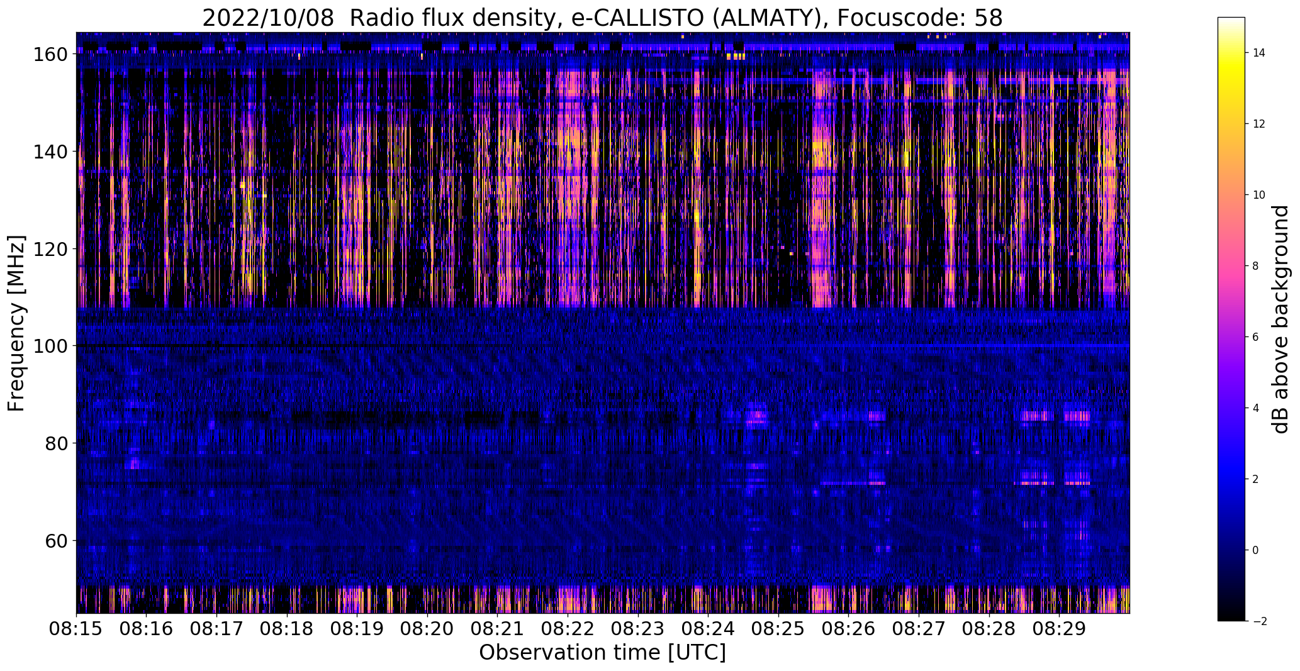1300x671 pixels.
Task: Click the 08:17 time tick label
Action: pyautogui.click(x=216, y=629)
